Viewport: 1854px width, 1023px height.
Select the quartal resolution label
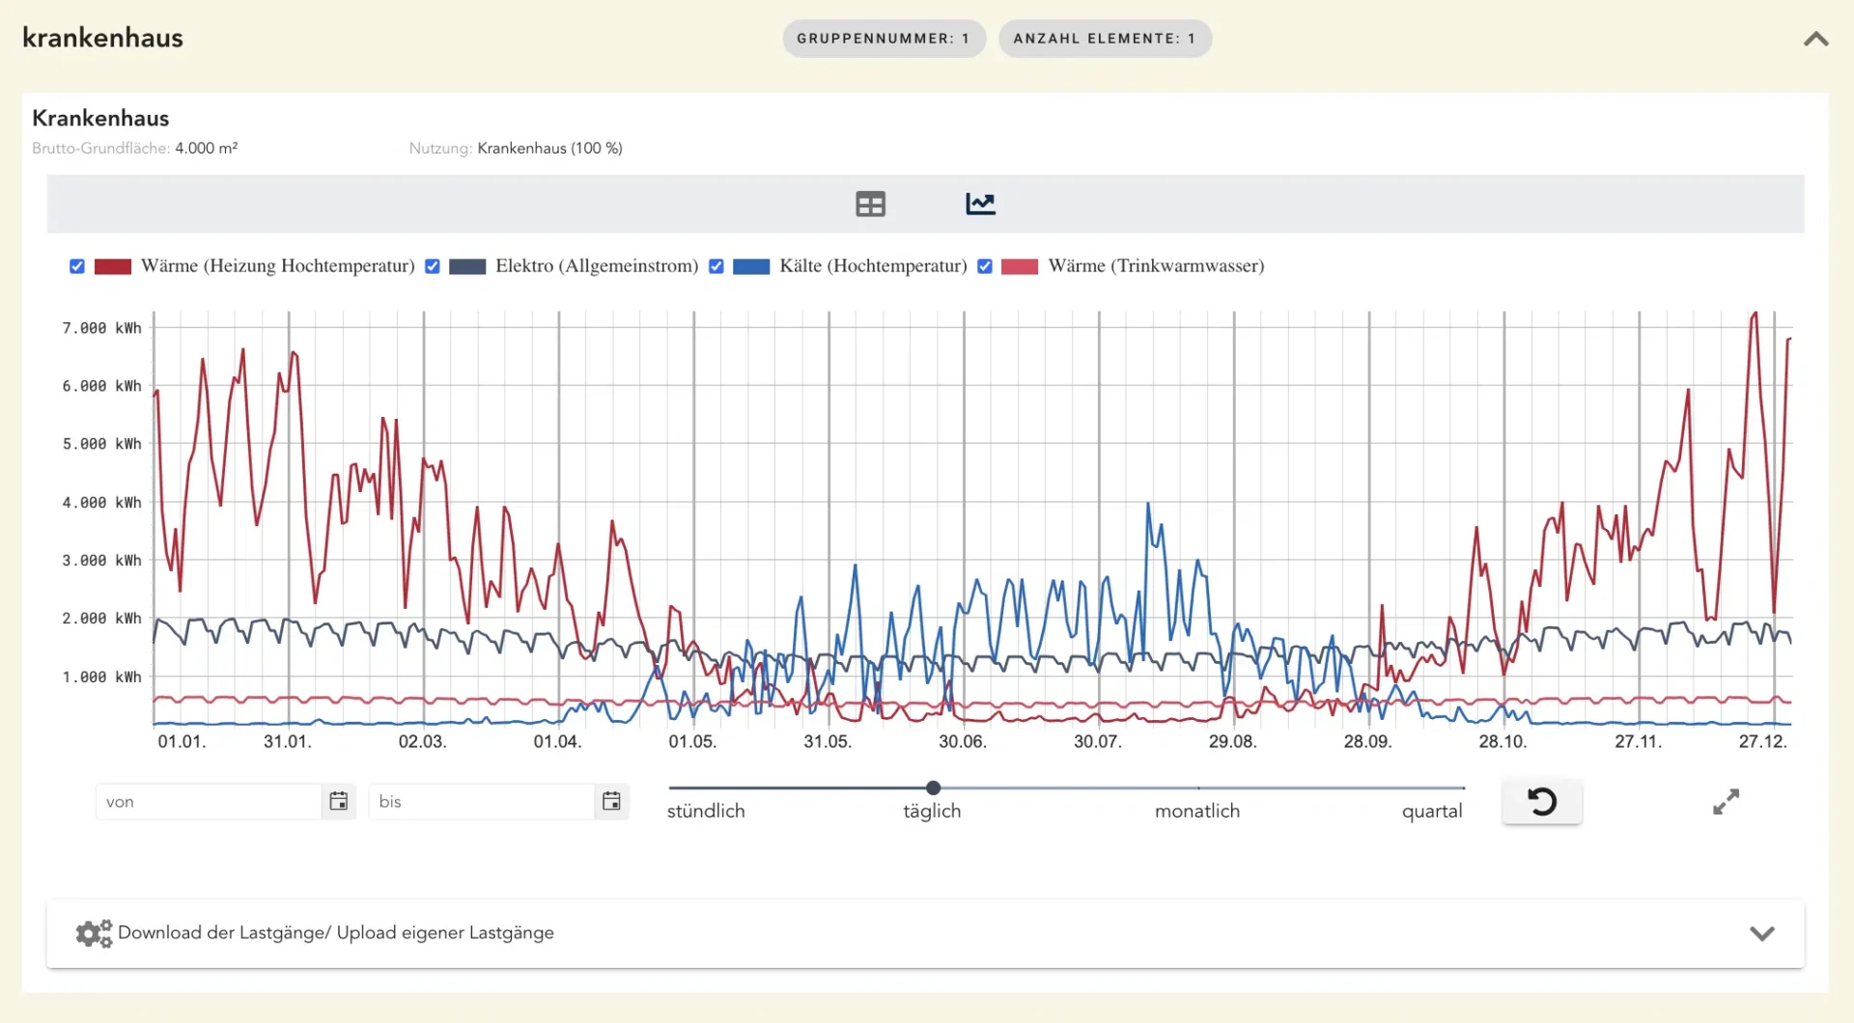tap(1432, 811)
